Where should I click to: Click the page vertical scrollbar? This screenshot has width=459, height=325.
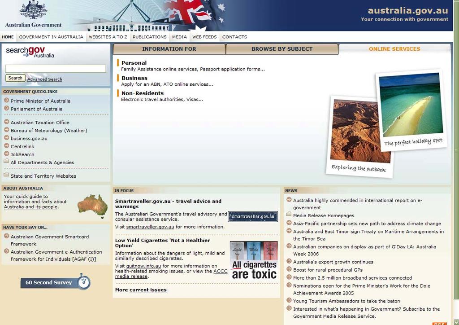[456, 150]
